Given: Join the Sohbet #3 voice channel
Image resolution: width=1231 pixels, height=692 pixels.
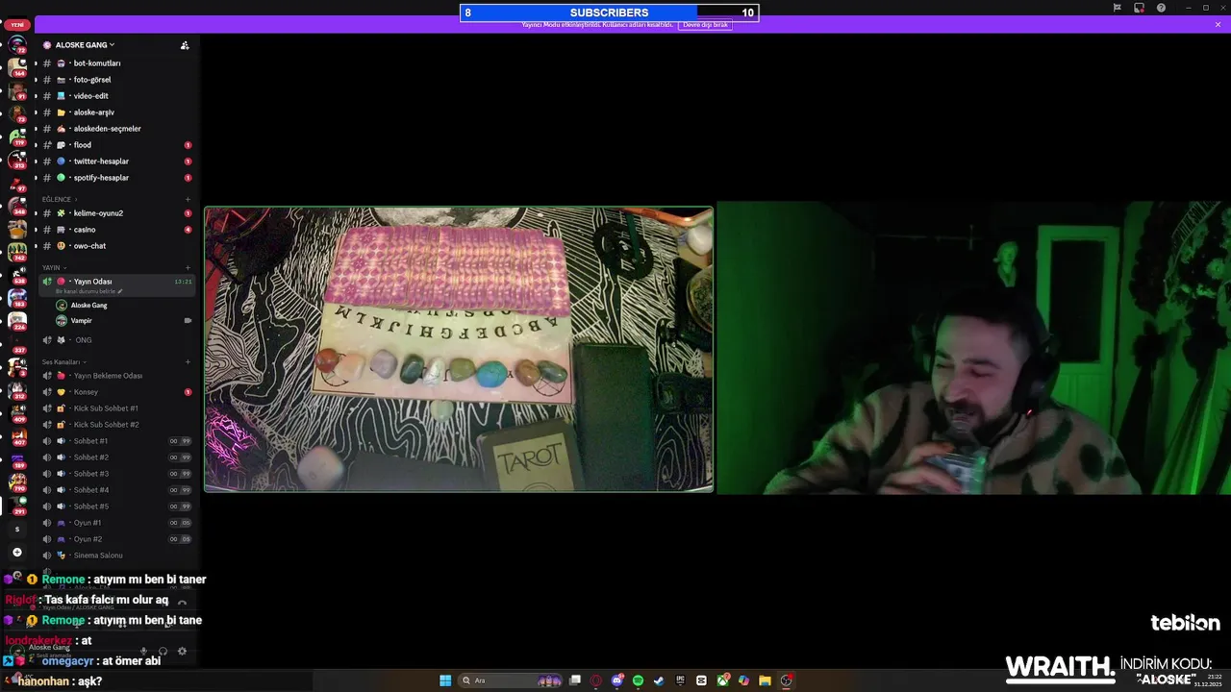Looking at the screenshot, I should [x=115, y=474].
